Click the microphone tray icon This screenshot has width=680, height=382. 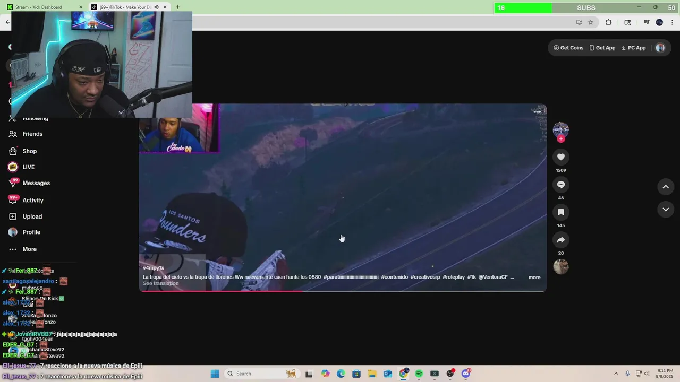pyautogui.click(x=627, y=374)
